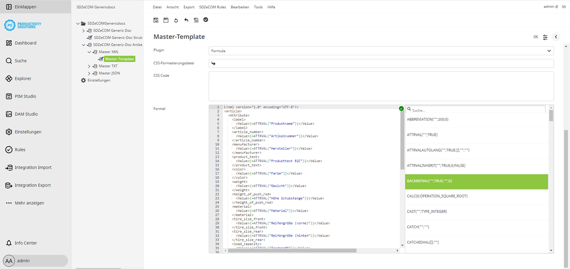The width and height of the screenshot is (570, 269).
Task: Open the SDZeCOM Rules menu
Action: pos(213,7)
